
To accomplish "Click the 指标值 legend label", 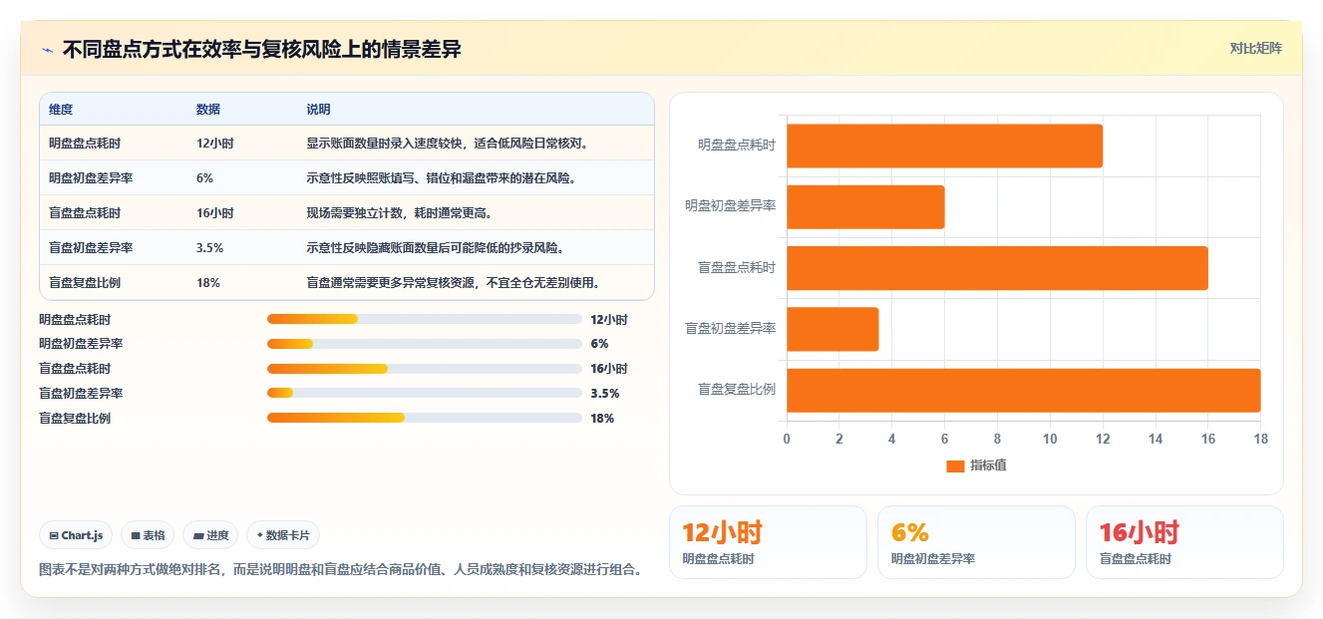I will point(988,465).
